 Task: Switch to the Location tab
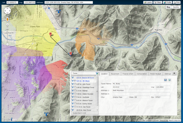coord(104,74)
